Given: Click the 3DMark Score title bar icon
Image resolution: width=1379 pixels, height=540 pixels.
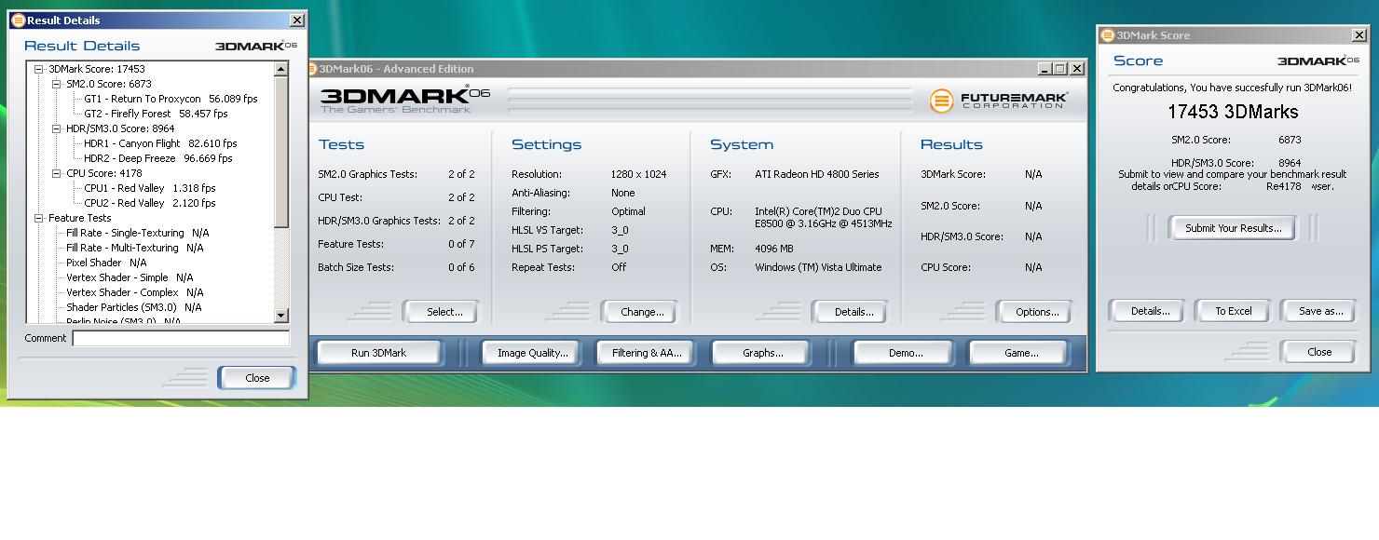Looking at the screenshot, I should coord(1108,35).
